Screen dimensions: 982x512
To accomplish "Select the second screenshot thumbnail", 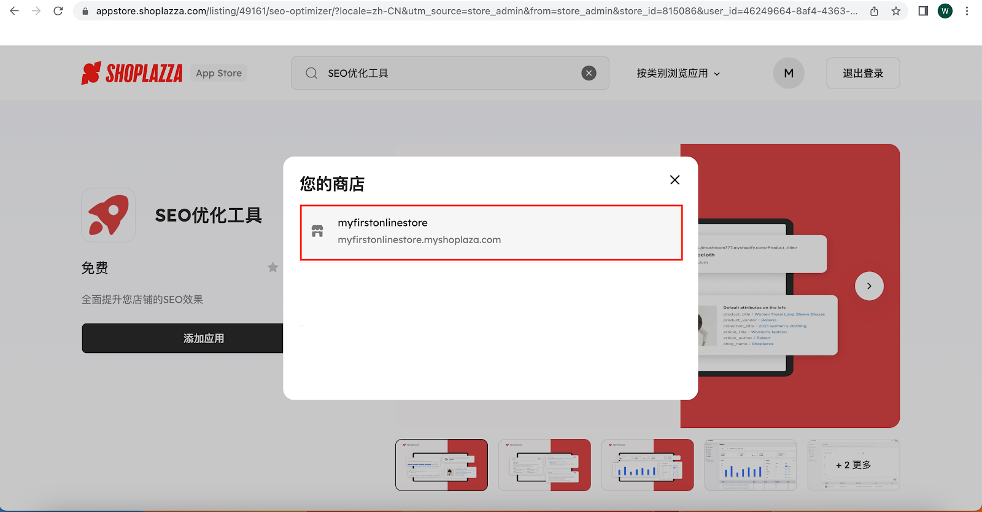I will point(544,465).
